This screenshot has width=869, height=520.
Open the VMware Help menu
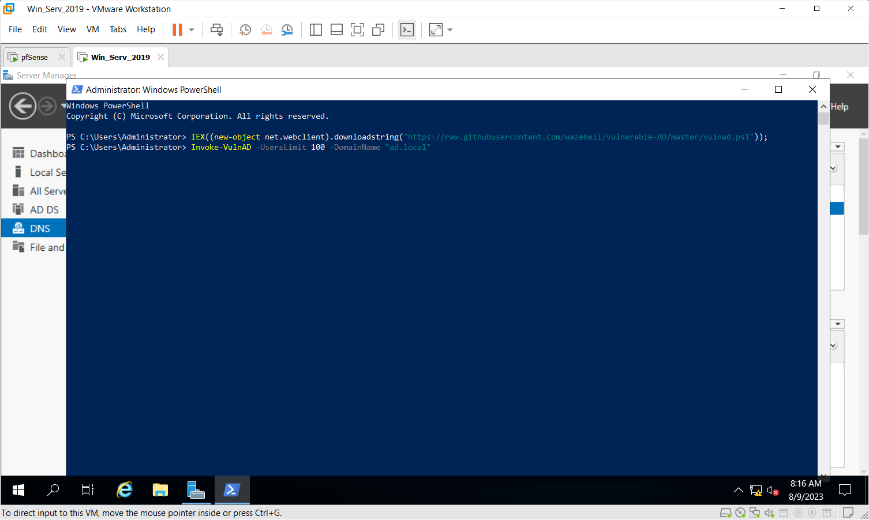pyautogui.click(x=146, y=29)
